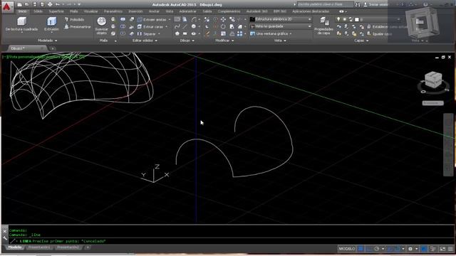Image resolution: width=456 pixels, height=256 pixels.
Task: Expand the Malla panel arrow
Action: click(115, 41)
